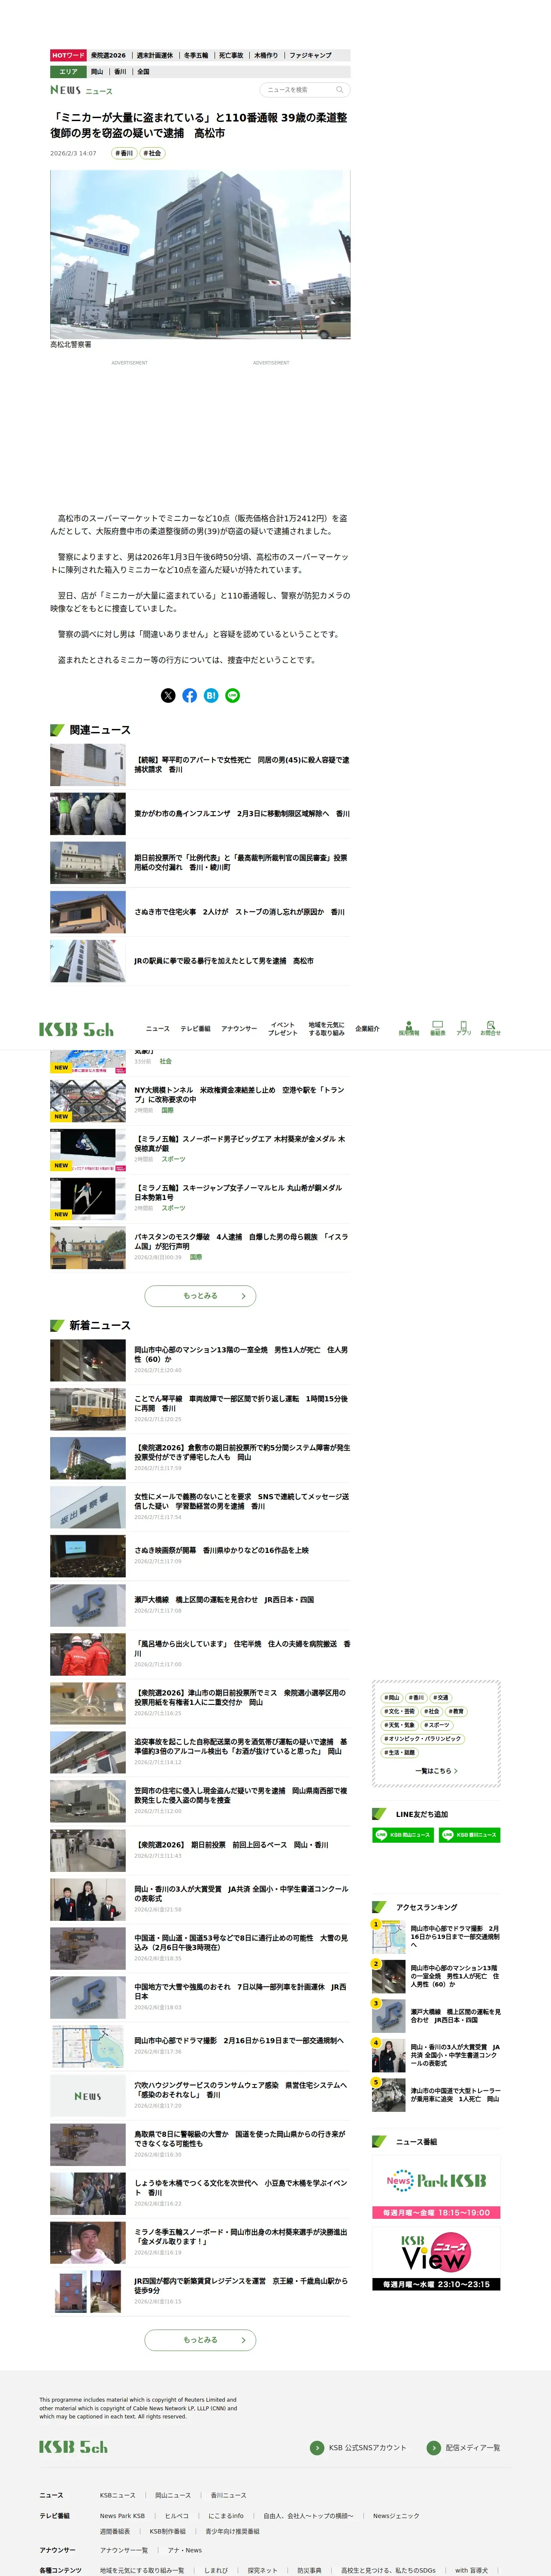Image resolution: width=551 pixels, height=2576 pixels.
Task: Click the sidebar #天気・気象 tag
Action: click(400, 1725)
